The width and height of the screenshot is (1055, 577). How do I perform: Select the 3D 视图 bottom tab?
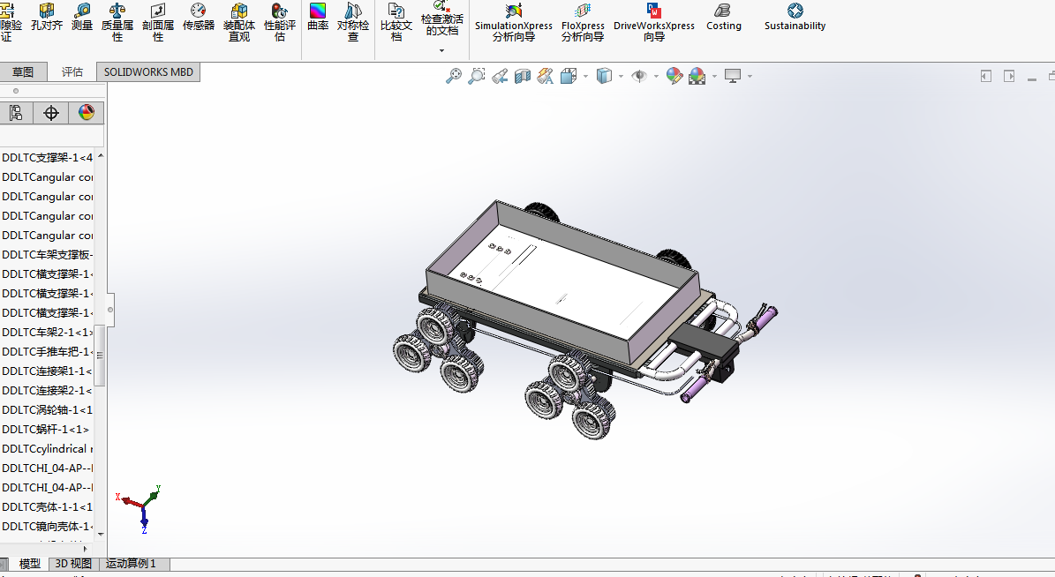point(73,564)
